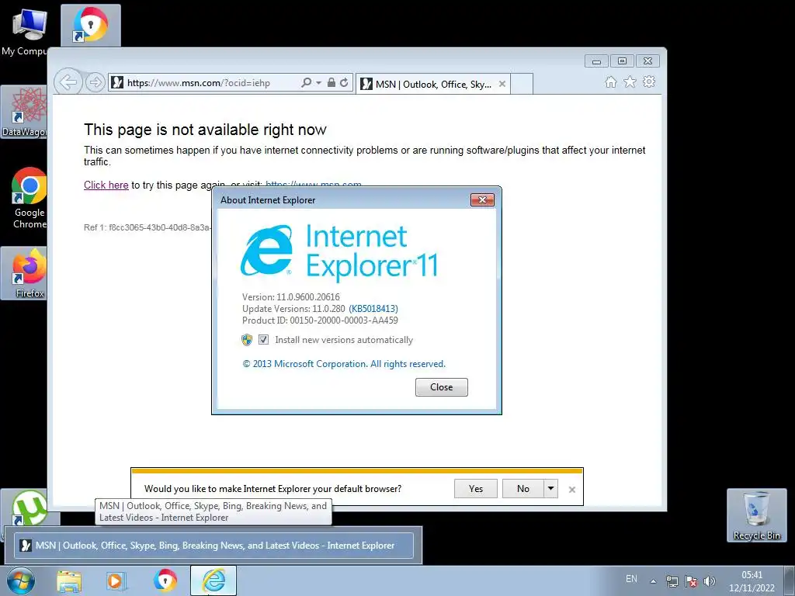
Task: Close About Internet Explorer via red X
Action: coord(482,199)
